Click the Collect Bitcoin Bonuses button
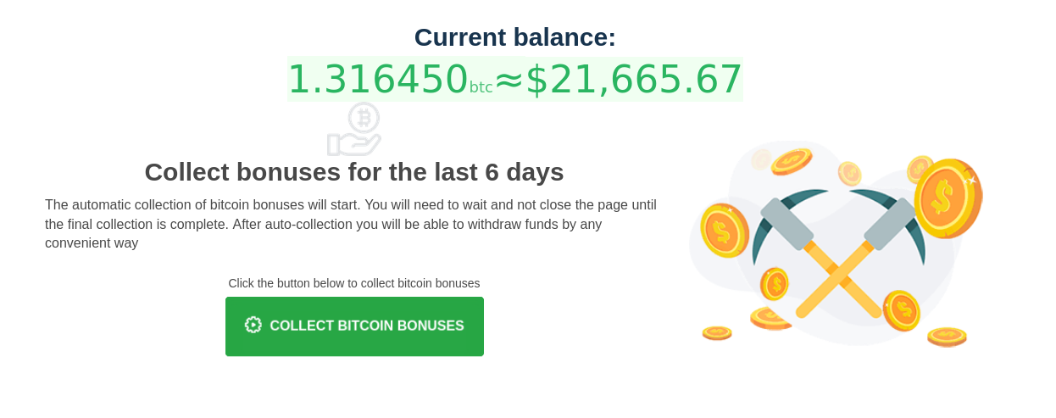 click(x=354, y=326)
